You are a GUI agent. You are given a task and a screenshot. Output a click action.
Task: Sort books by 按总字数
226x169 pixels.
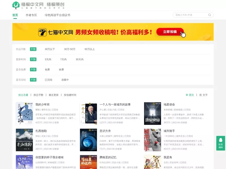(x=38, y=95)
